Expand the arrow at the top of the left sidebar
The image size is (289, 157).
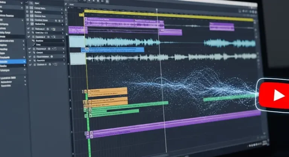pyautogui.click(x=21, y=3)
